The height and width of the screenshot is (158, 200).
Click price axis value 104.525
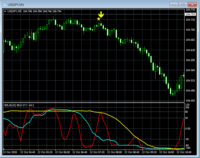coord(190,80)
